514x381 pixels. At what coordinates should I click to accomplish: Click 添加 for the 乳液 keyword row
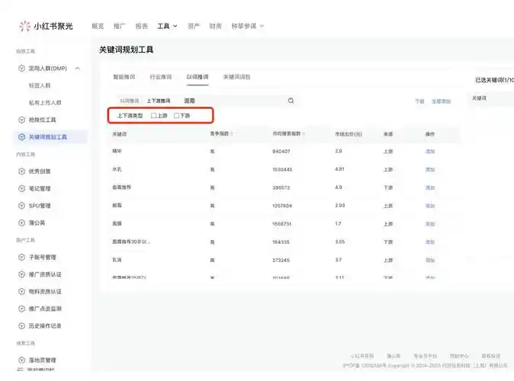(430, 260)
